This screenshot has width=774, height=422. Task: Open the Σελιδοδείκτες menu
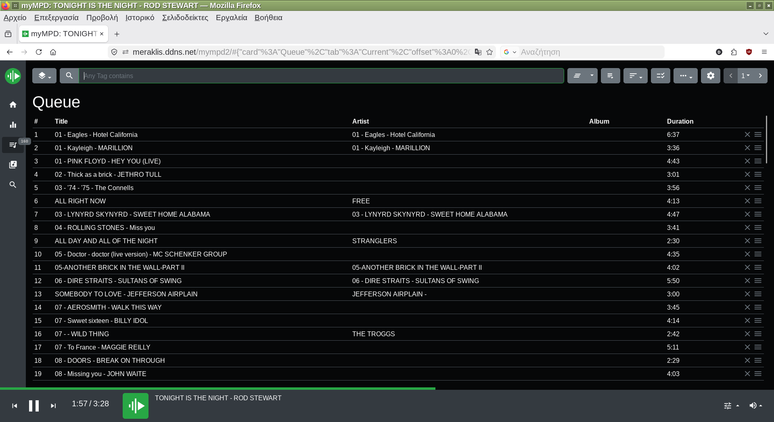(x=185, y=18)
